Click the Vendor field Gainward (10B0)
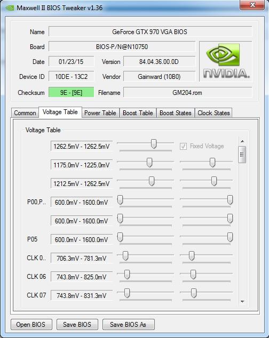Screen dimensions: 269x338 pos(159,77)
